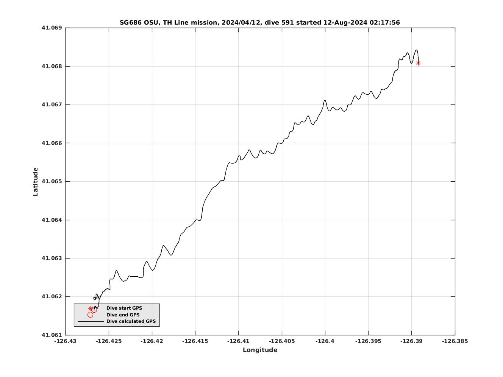Click longitude tick label -126.4
Viewport: 503px width, 377px height.
[325, 341]
